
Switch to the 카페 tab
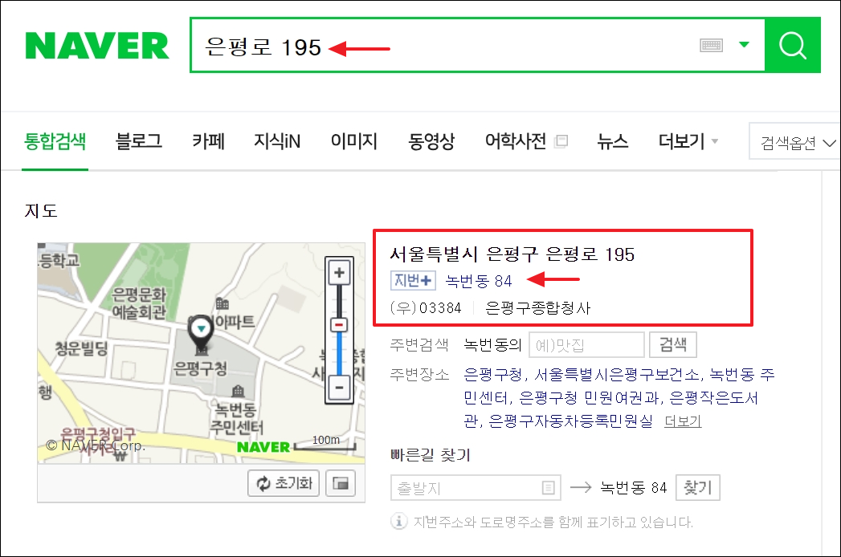[x=208, y=141]
